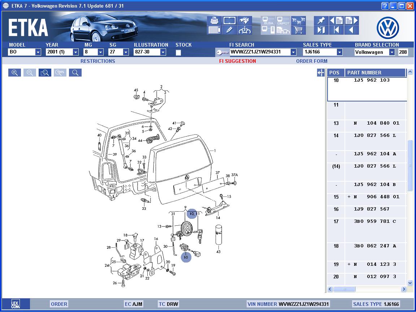Select part 3B0 959 781 C
Viewport: 416px width, 312px height.
click(367, 230)
